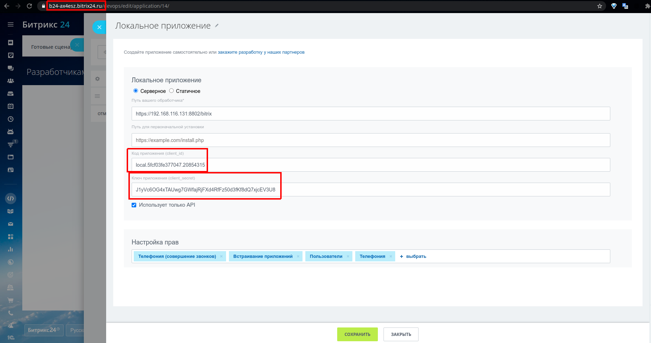
Task: Open the CRM funnel sidebar icon
Action: coord(11,144)
